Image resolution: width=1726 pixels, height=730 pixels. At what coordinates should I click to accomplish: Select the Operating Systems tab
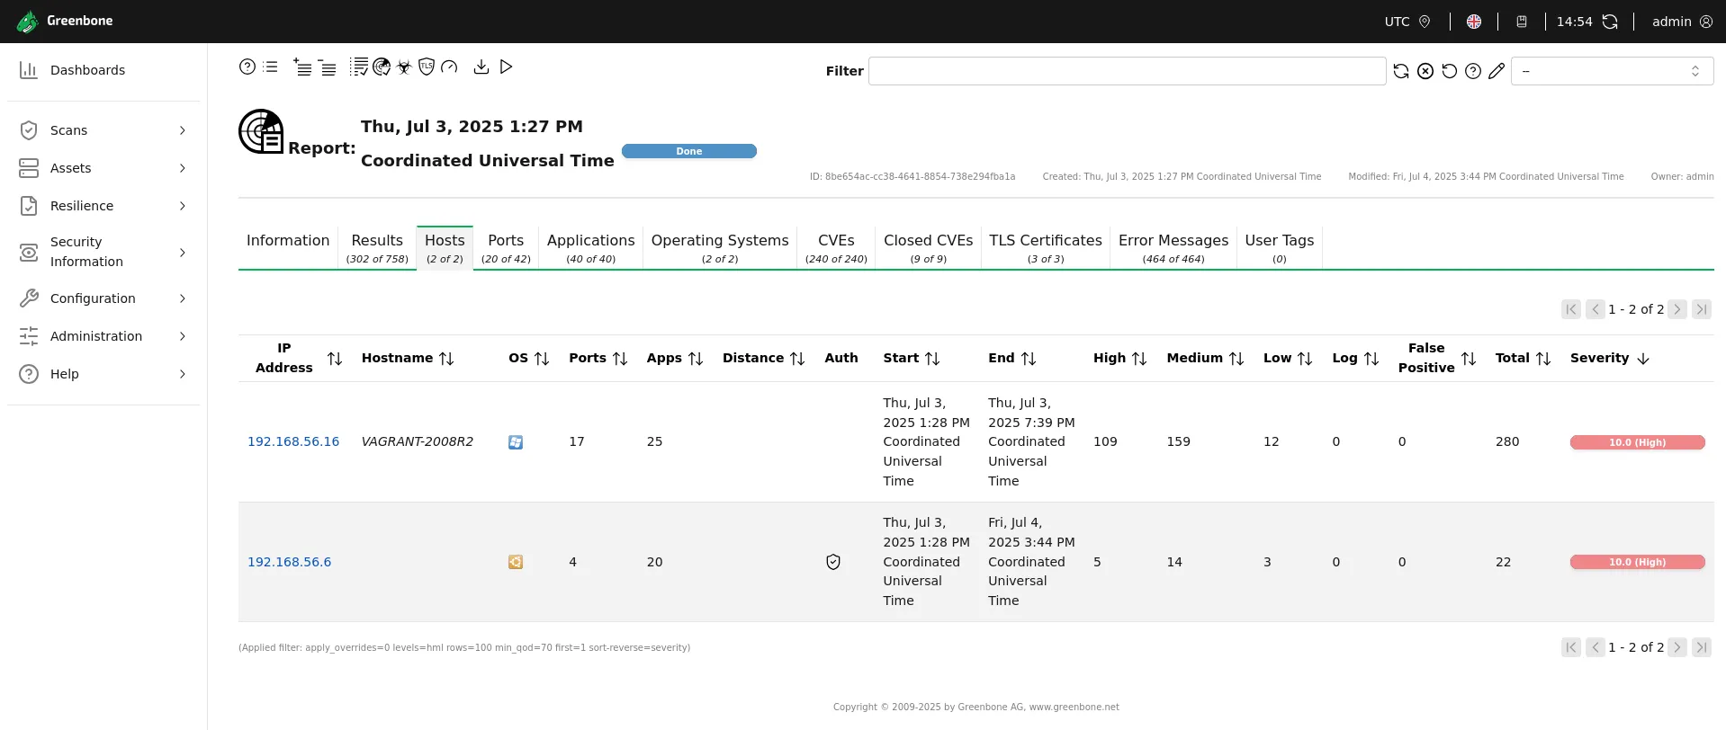pyautogui.click(x=720, y=247)
